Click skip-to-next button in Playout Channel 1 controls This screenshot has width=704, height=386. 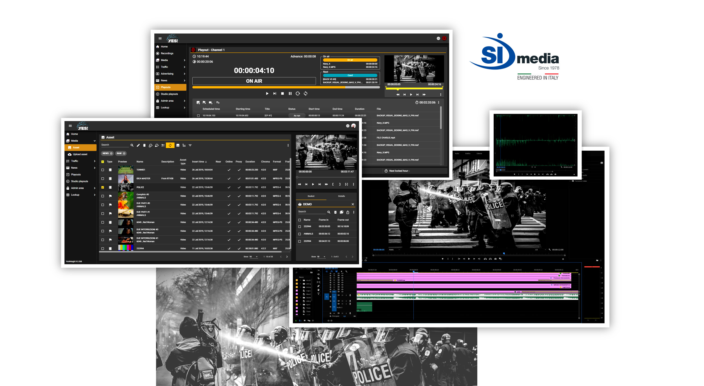275,93
